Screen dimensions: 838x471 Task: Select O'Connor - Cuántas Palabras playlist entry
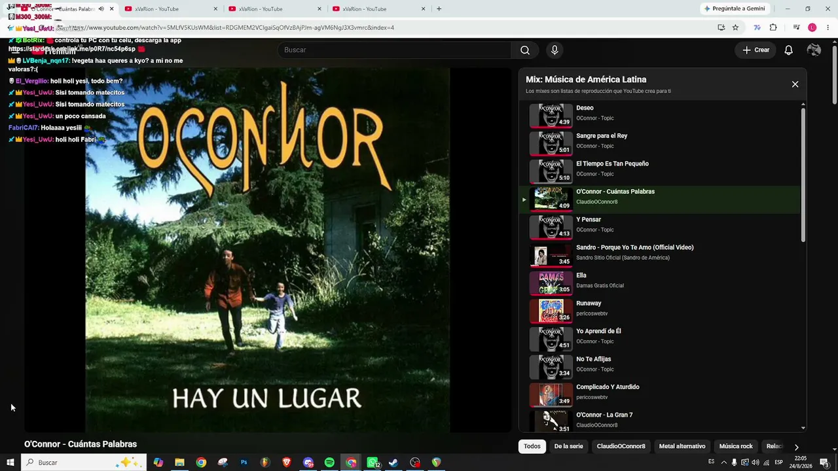[660, 199]
